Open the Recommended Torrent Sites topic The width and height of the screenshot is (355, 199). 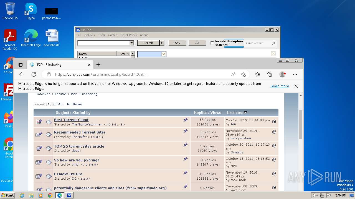(x=80, y=132)
